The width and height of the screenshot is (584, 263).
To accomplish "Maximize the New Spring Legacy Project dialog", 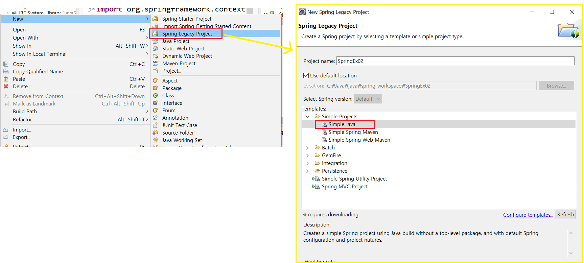I will tap(552, 12).
